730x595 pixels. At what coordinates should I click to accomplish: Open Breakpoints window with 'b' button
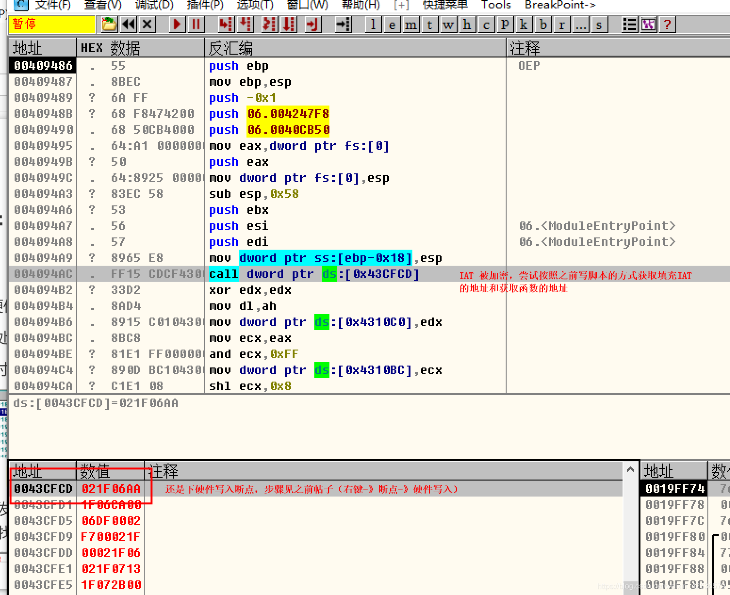(x=543, y=24)
